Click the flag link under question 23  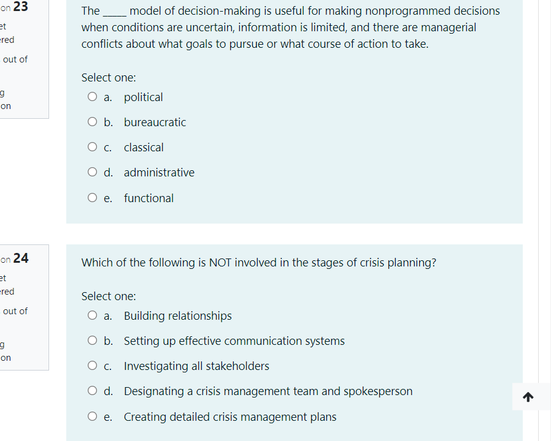tap(4, 101)
